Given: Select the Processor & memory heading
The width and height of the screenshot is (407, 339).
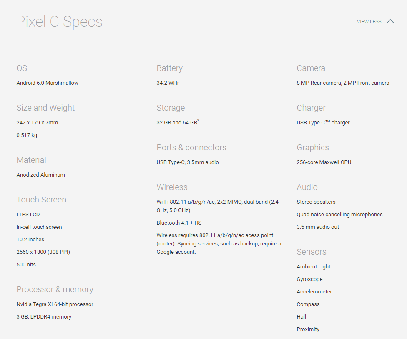Looking at the screenshot, I should [55, 289].
